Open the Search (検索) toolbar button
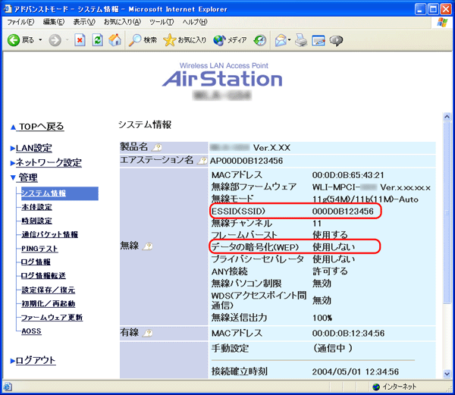Viewport: 455px width, 395px height. coord(143,40)
